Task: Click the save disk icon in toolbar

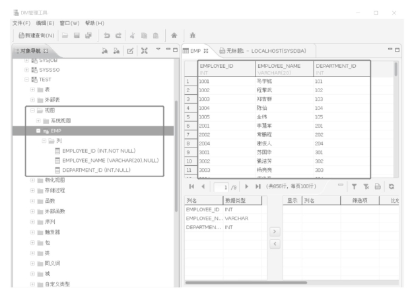Action: click(x=77, y=36)
